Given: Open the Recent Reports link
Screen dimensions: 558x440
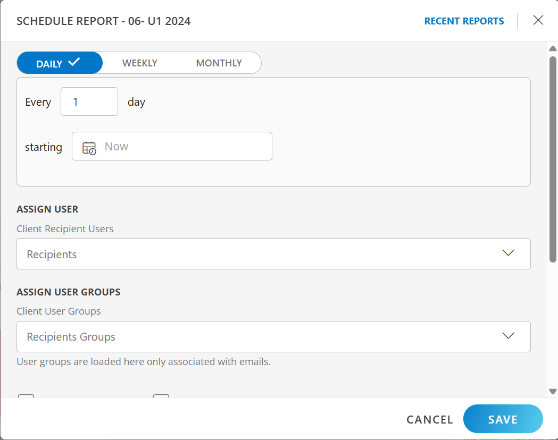Looking at the screenshot, I should pos(464,21).
